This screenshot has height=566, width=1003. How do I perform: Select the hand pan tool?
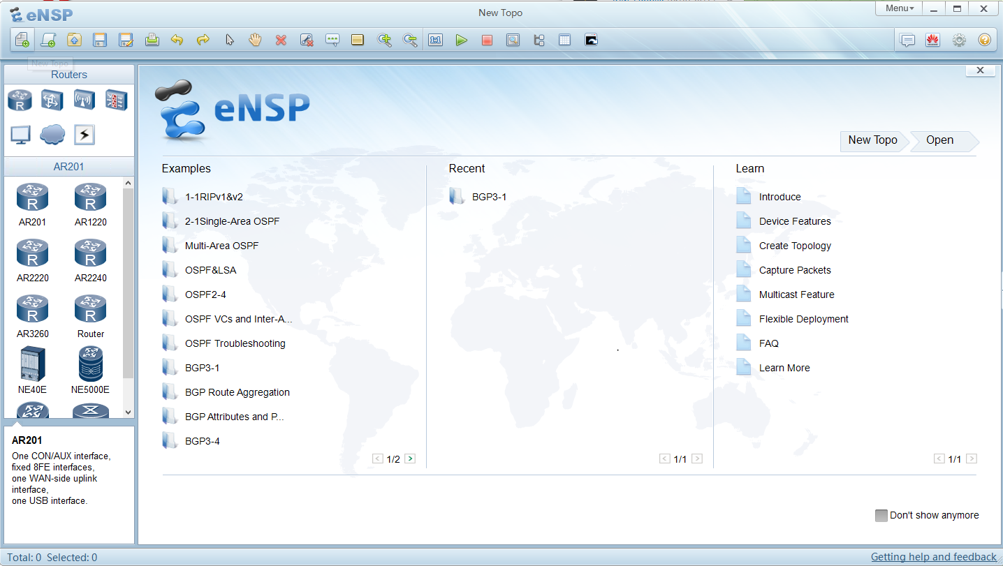[x=255, y=40]
